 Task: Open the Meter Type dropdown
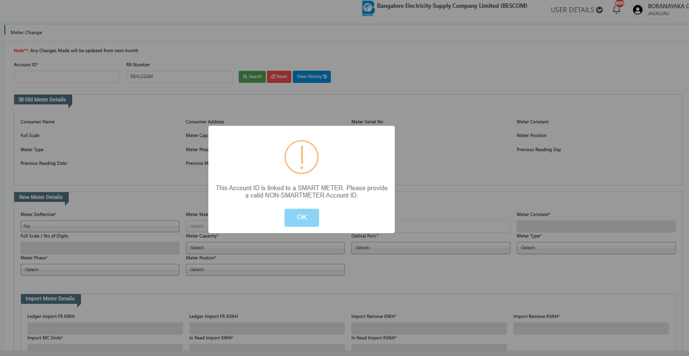(x=596, y=248)
